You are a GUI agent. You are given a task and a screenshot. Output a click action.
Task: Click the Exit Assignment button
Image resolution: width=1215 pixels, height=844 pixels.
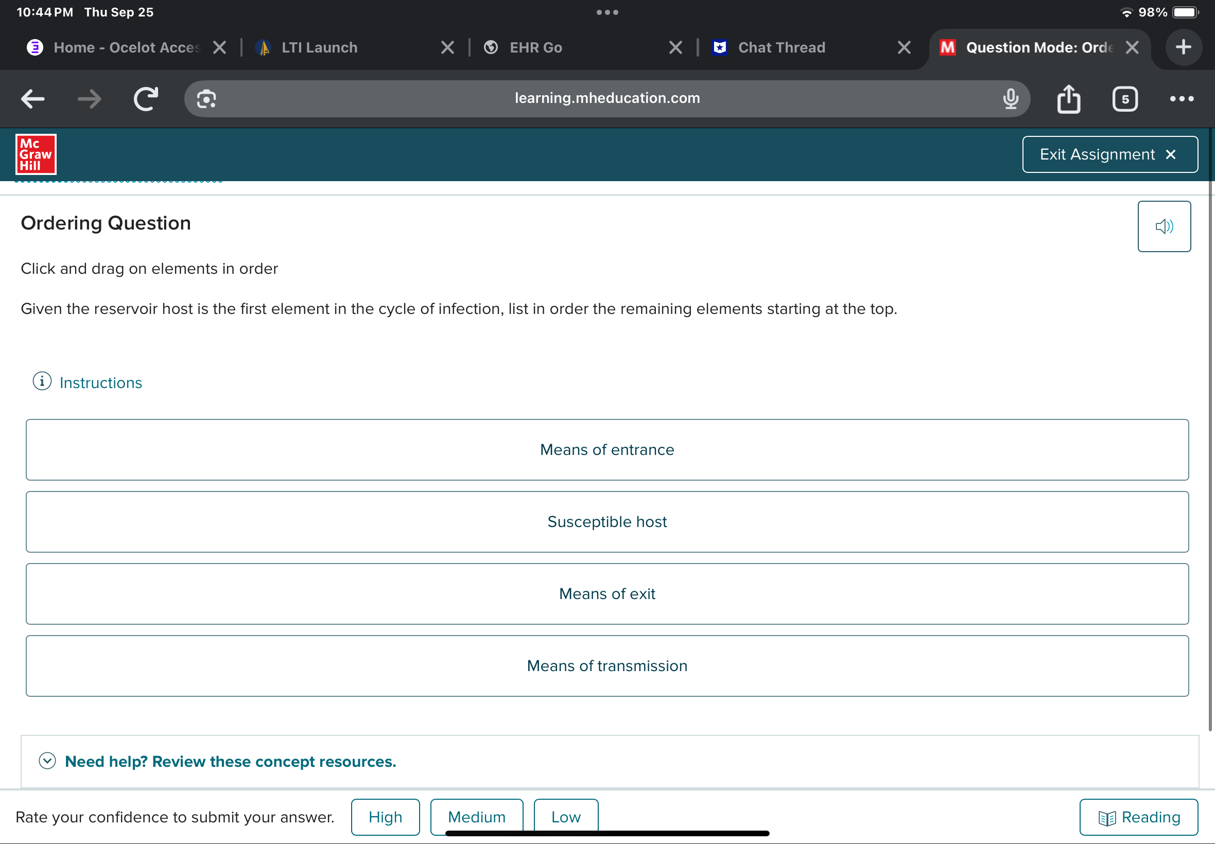tap(1109, 154)
